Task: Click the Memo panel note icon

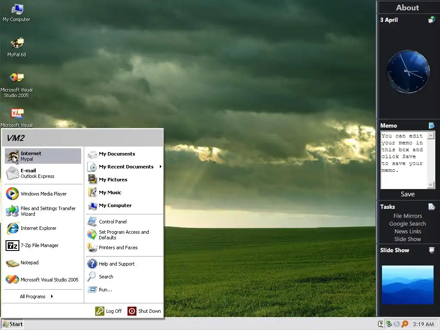Action: point(431,125)
